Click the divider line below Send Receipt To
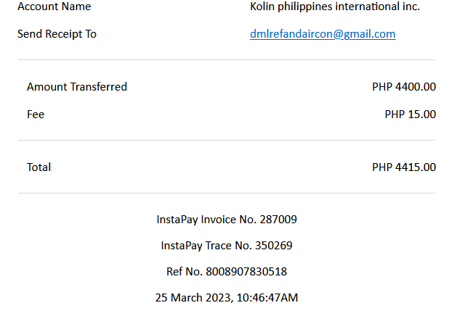 click(x=227, y=59)
